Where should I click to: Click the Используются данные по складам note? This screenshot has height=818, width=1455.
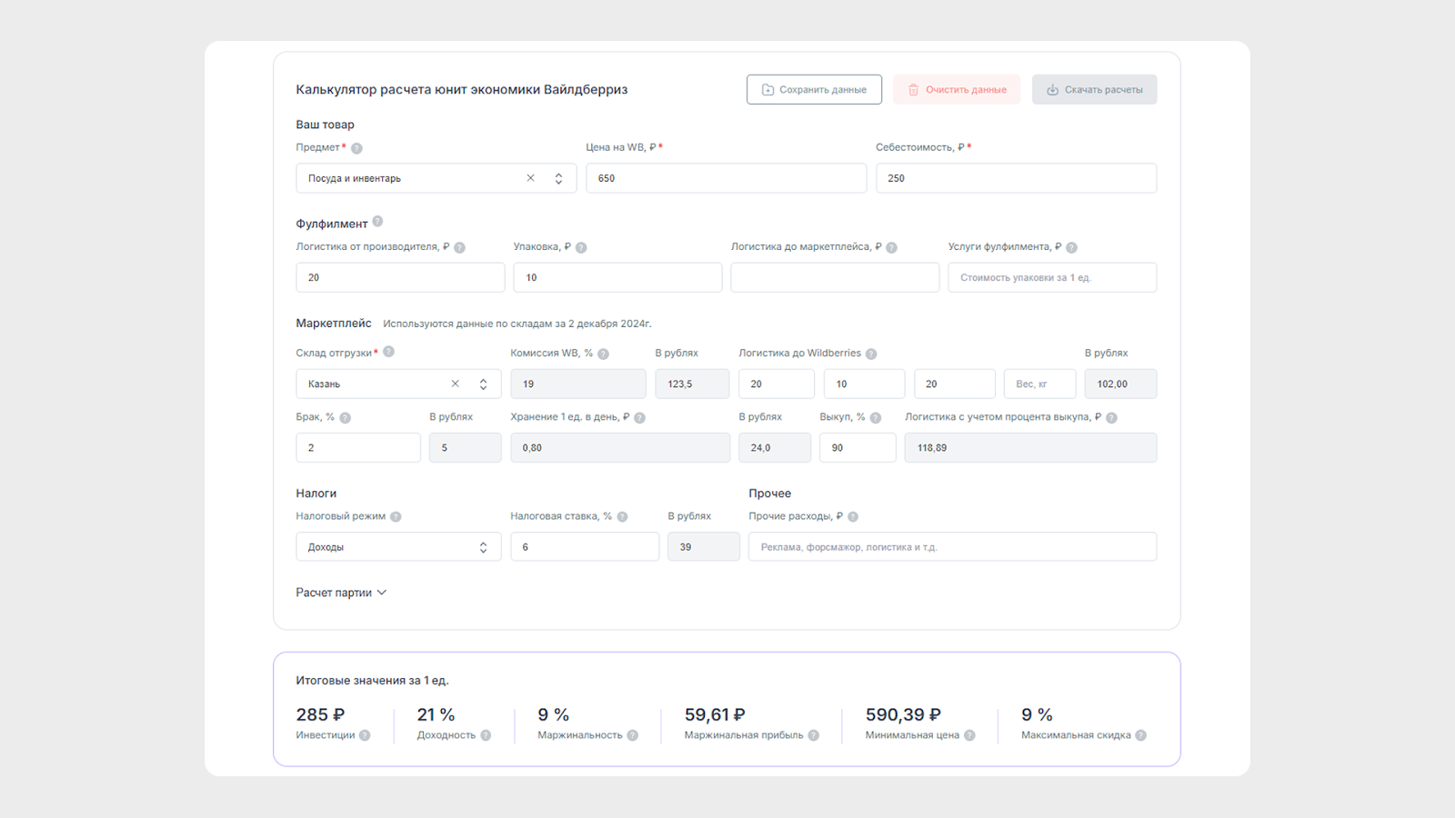[x=517, y=324]
